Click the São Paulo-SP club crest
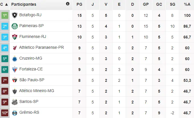 (15, 80)
